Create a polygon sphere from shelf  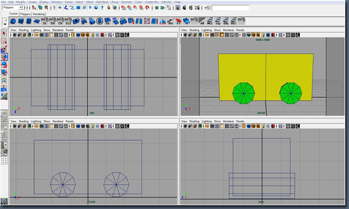(x=13, y=21)
